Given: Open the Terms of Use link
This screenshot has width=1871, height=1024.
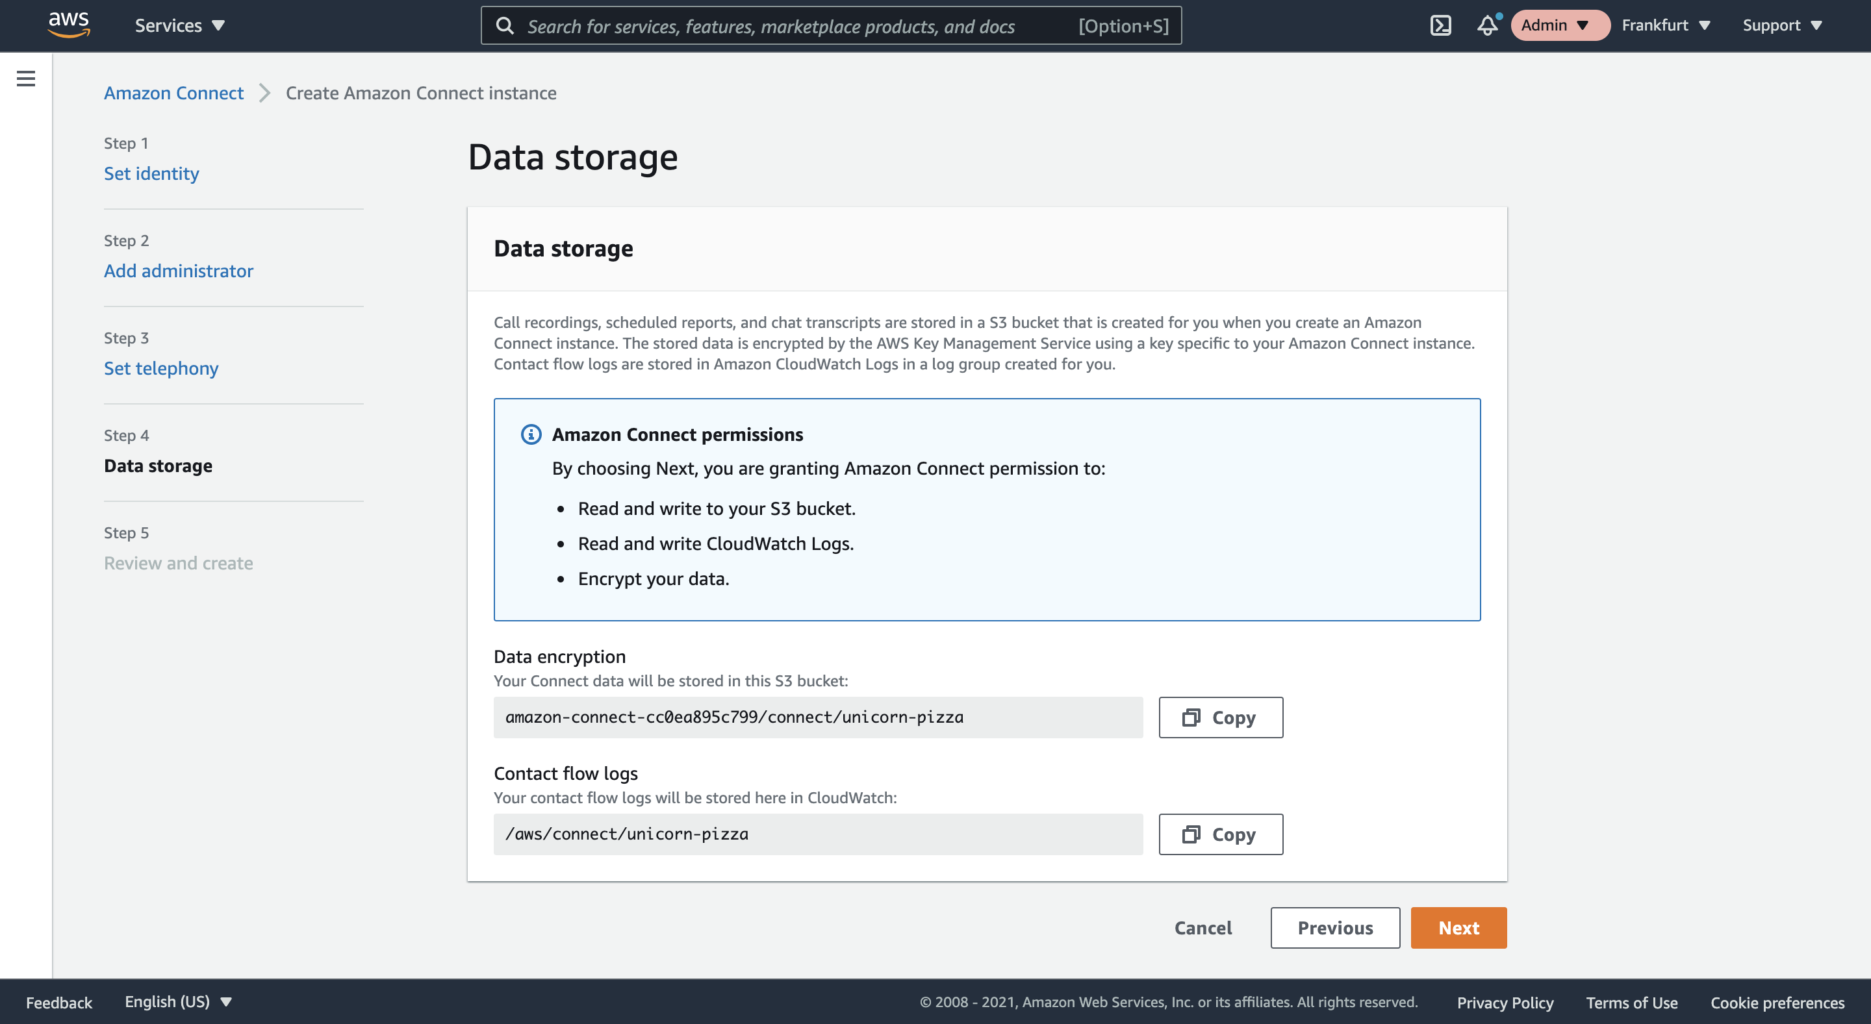Looking at the screenshot, I should point(1631,1002).
